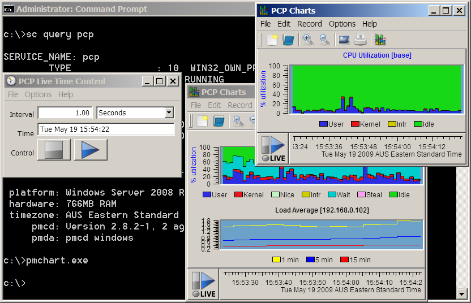Click Export image icon in front PCP Charts toolbar

point(344,40)
